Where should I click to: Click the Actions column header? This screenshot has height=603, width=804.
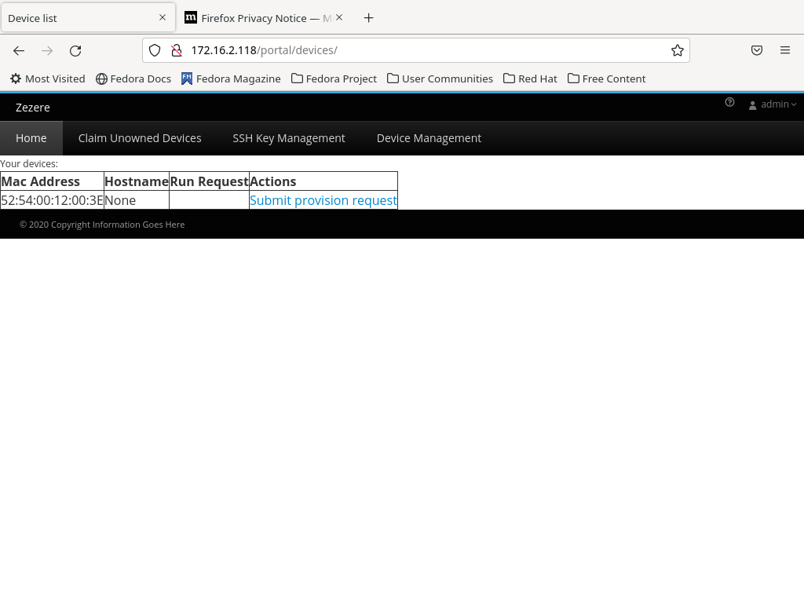click(x=323, y=181)
